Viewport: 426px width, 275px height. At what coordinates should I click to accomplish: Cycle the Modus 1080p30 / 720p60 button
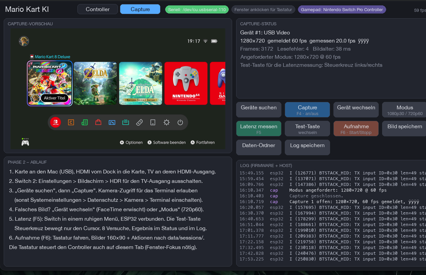405,110
